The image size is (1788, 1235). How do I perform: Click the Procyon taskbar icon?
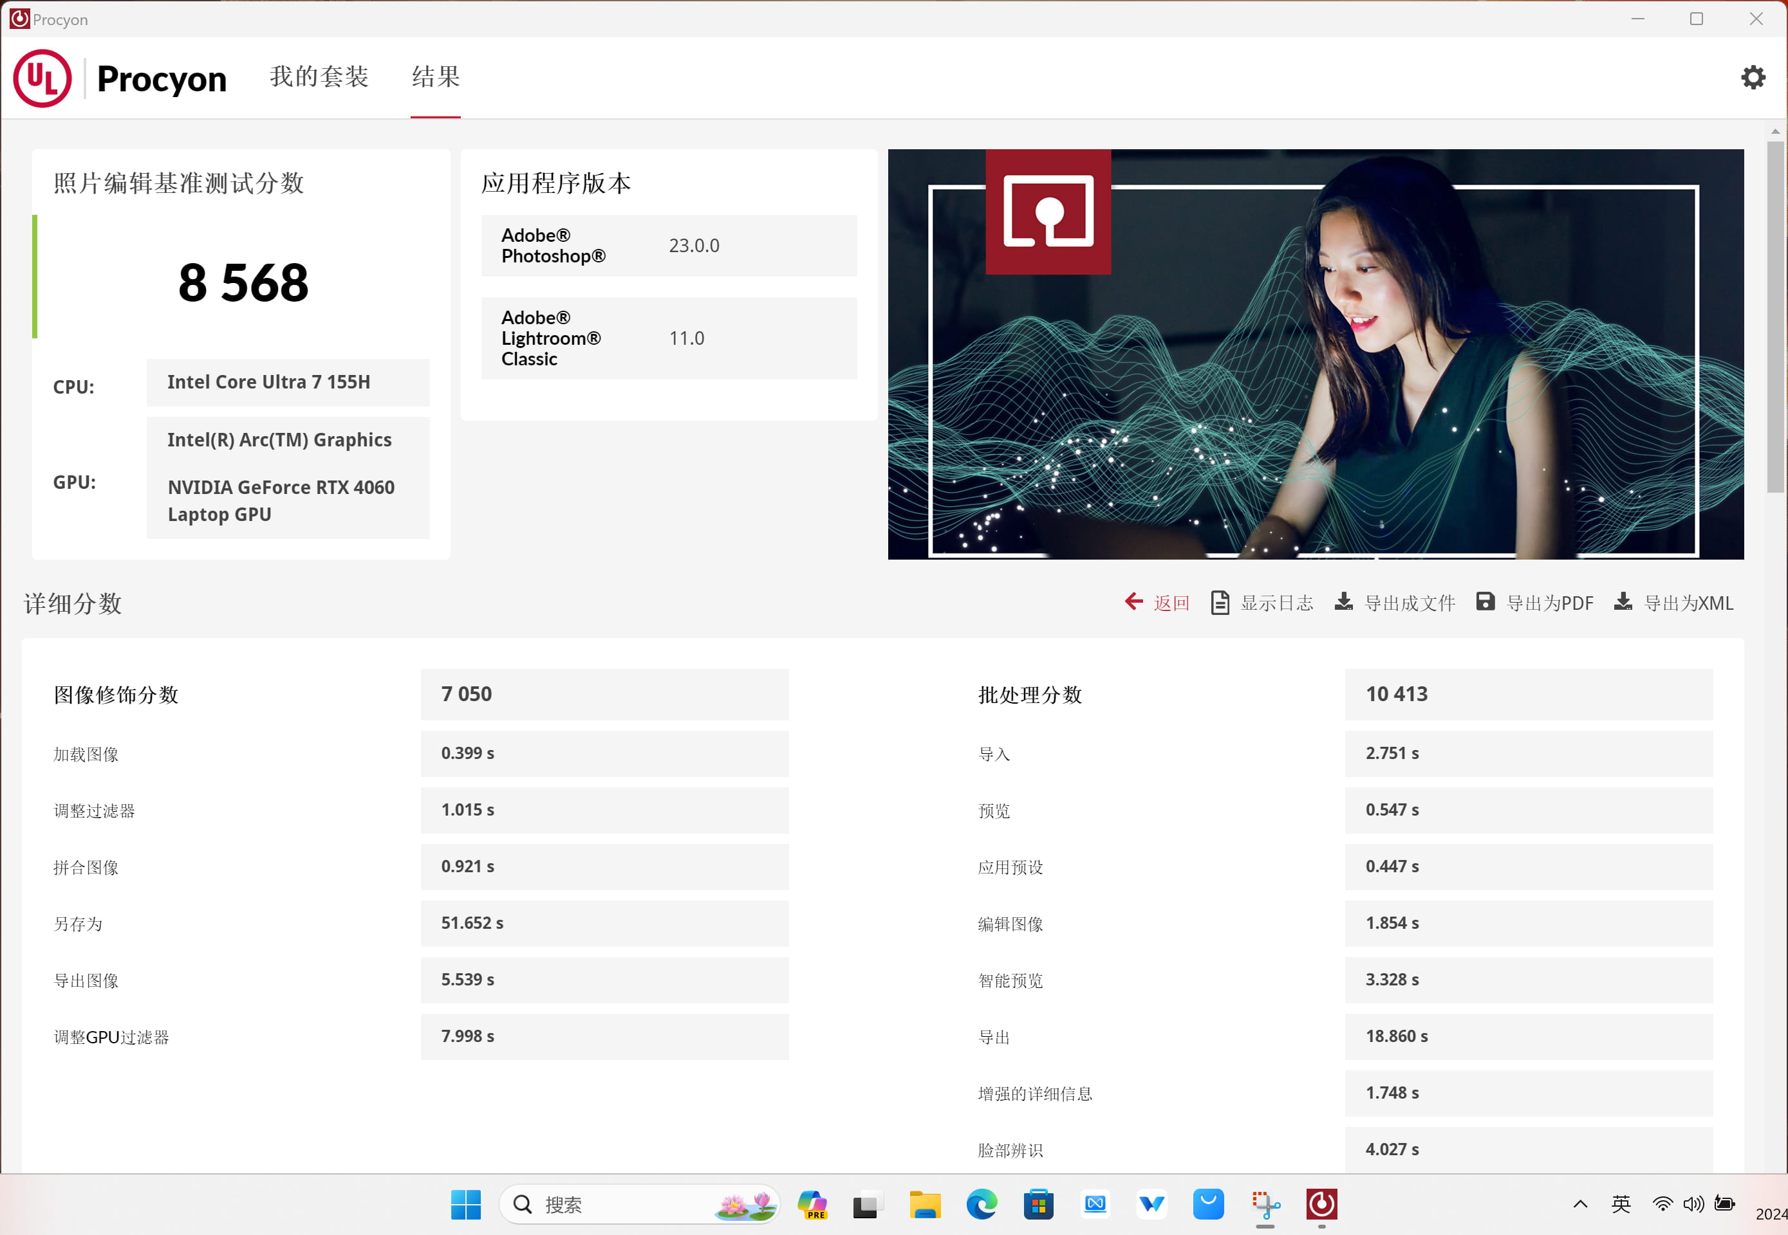(1321, 1204)
